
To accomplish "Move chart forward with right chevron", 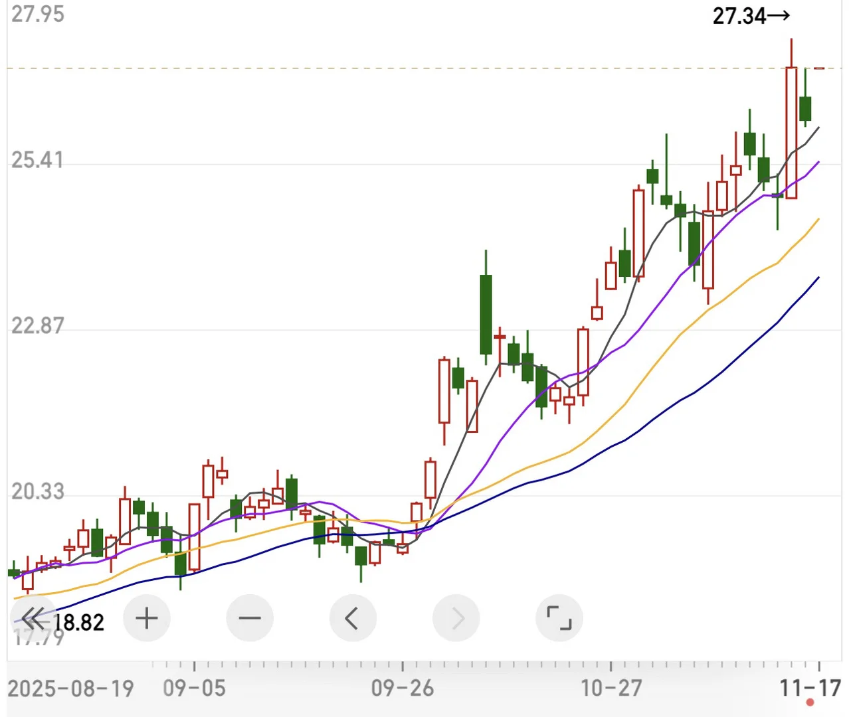I will (x=456, y=618).
